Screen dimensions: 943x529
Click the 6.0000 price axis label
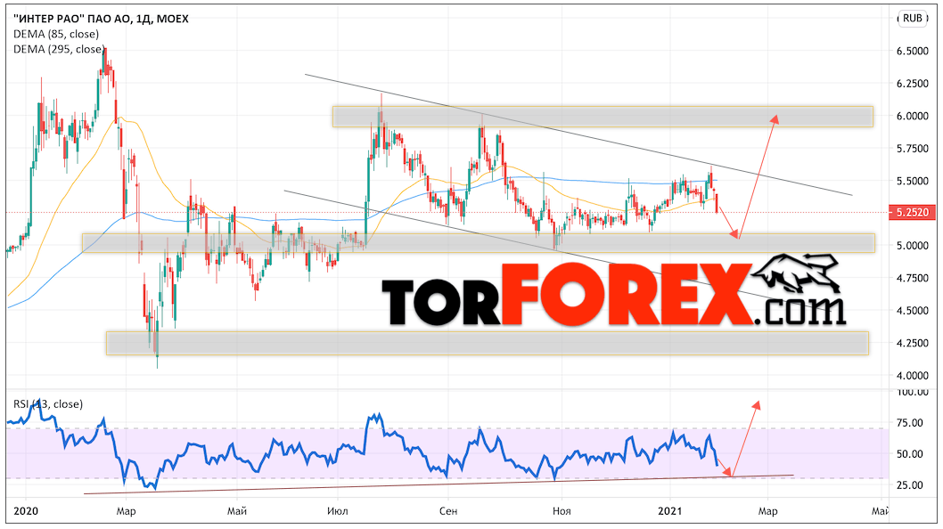[x=912, y=116]
